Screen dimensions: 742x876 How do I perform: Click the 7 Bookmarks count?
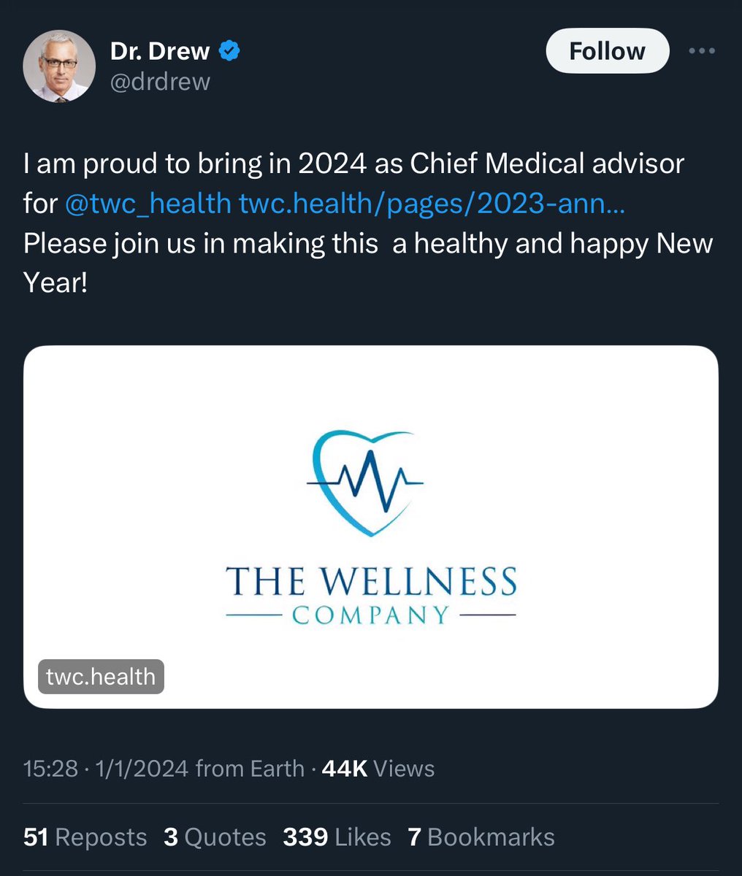tap(481, 837)
